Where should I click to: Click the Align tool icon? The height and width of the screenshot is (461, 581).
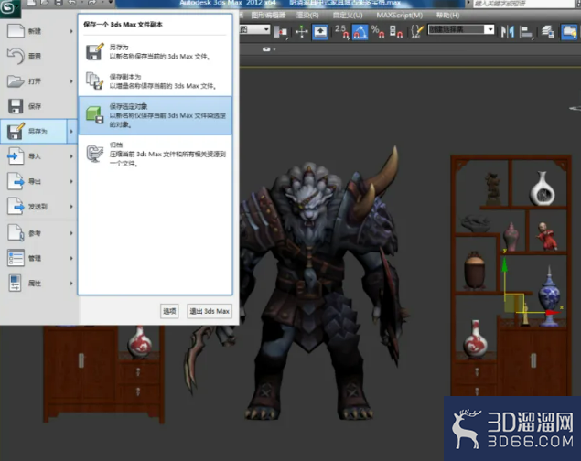tap(526, 32)
